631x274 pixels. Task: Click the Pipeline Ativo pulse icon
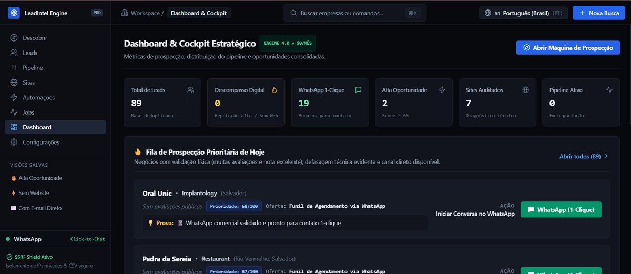tap(609, 90)
